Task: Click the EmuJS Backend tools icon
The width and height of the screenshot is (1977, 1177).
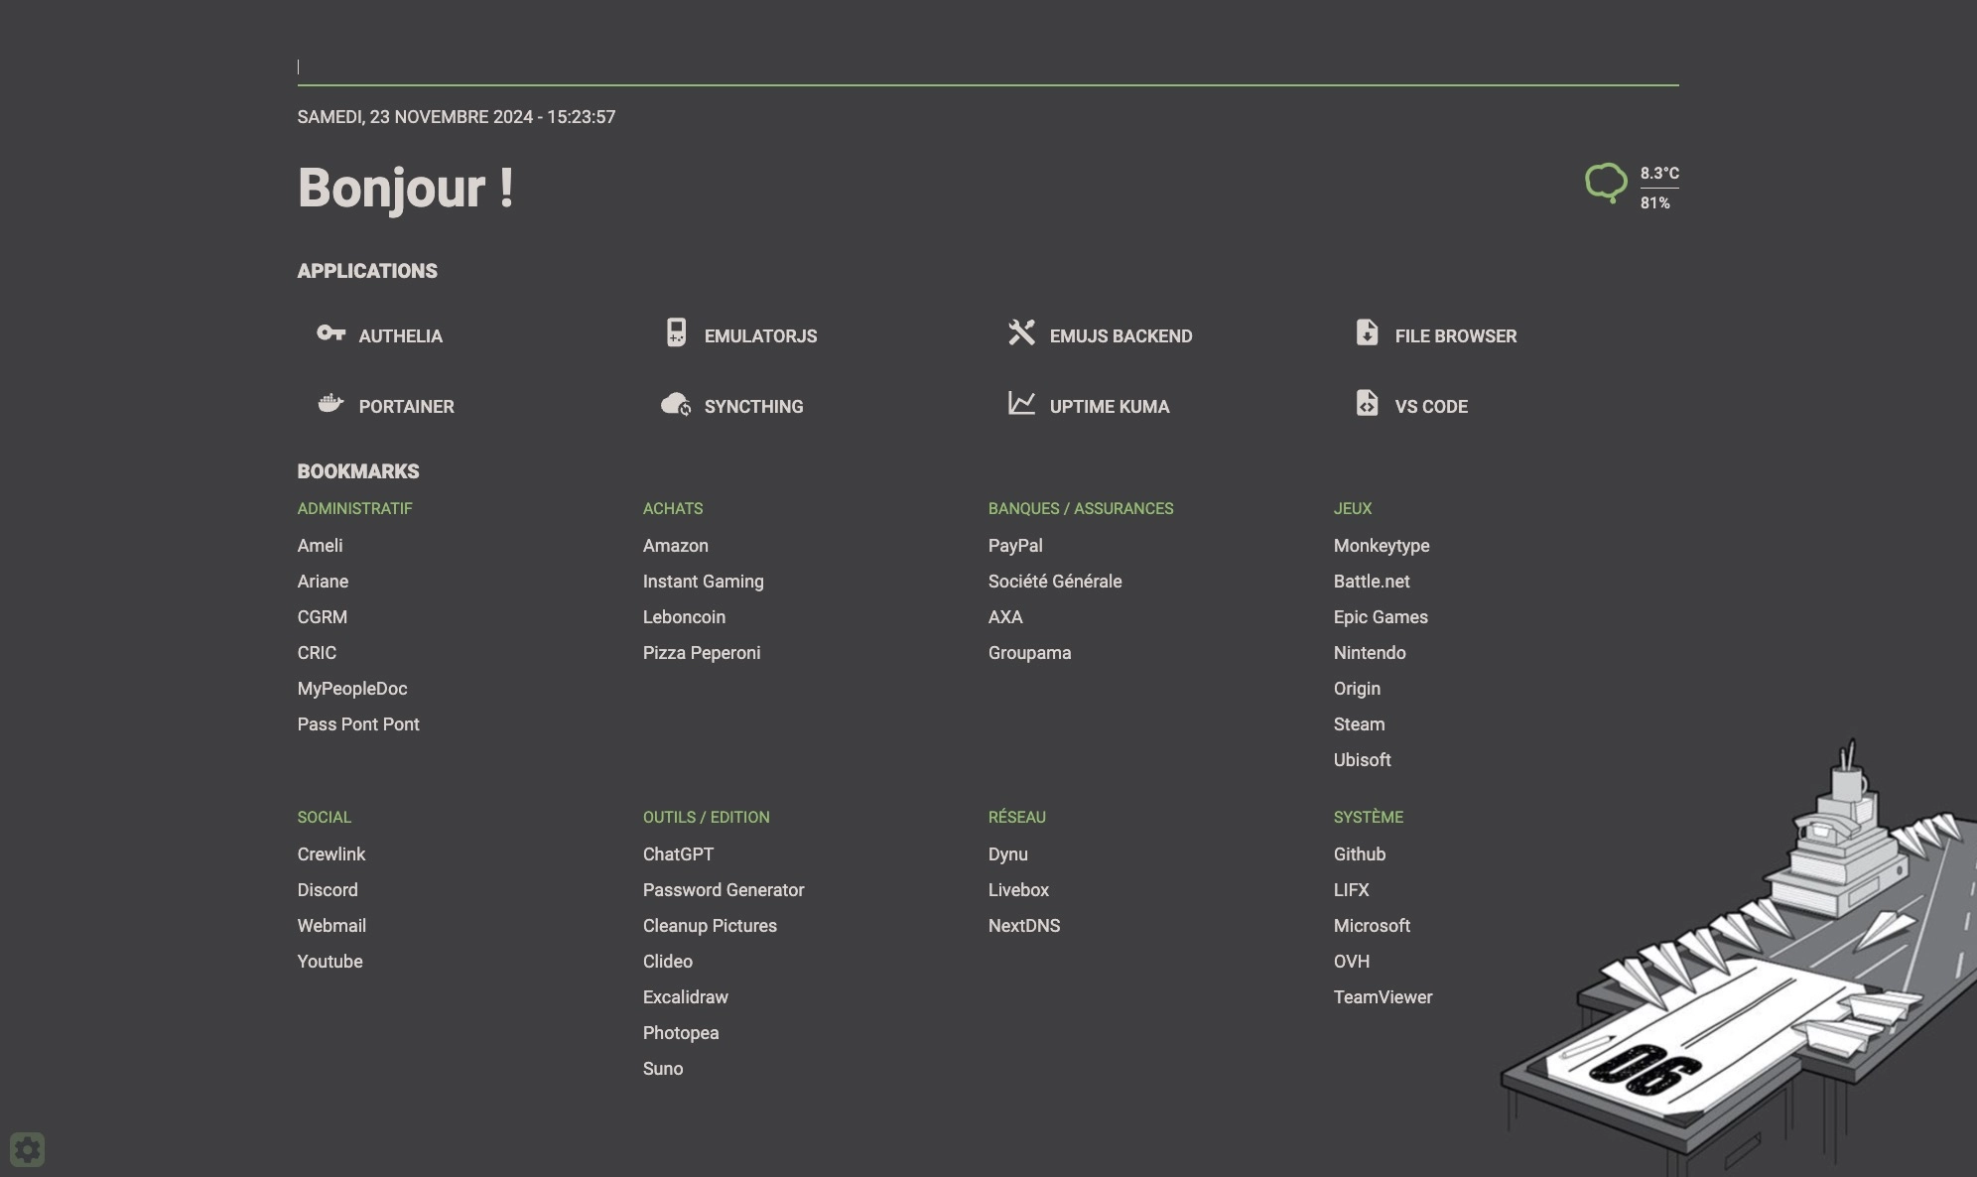Action: 1021,332
